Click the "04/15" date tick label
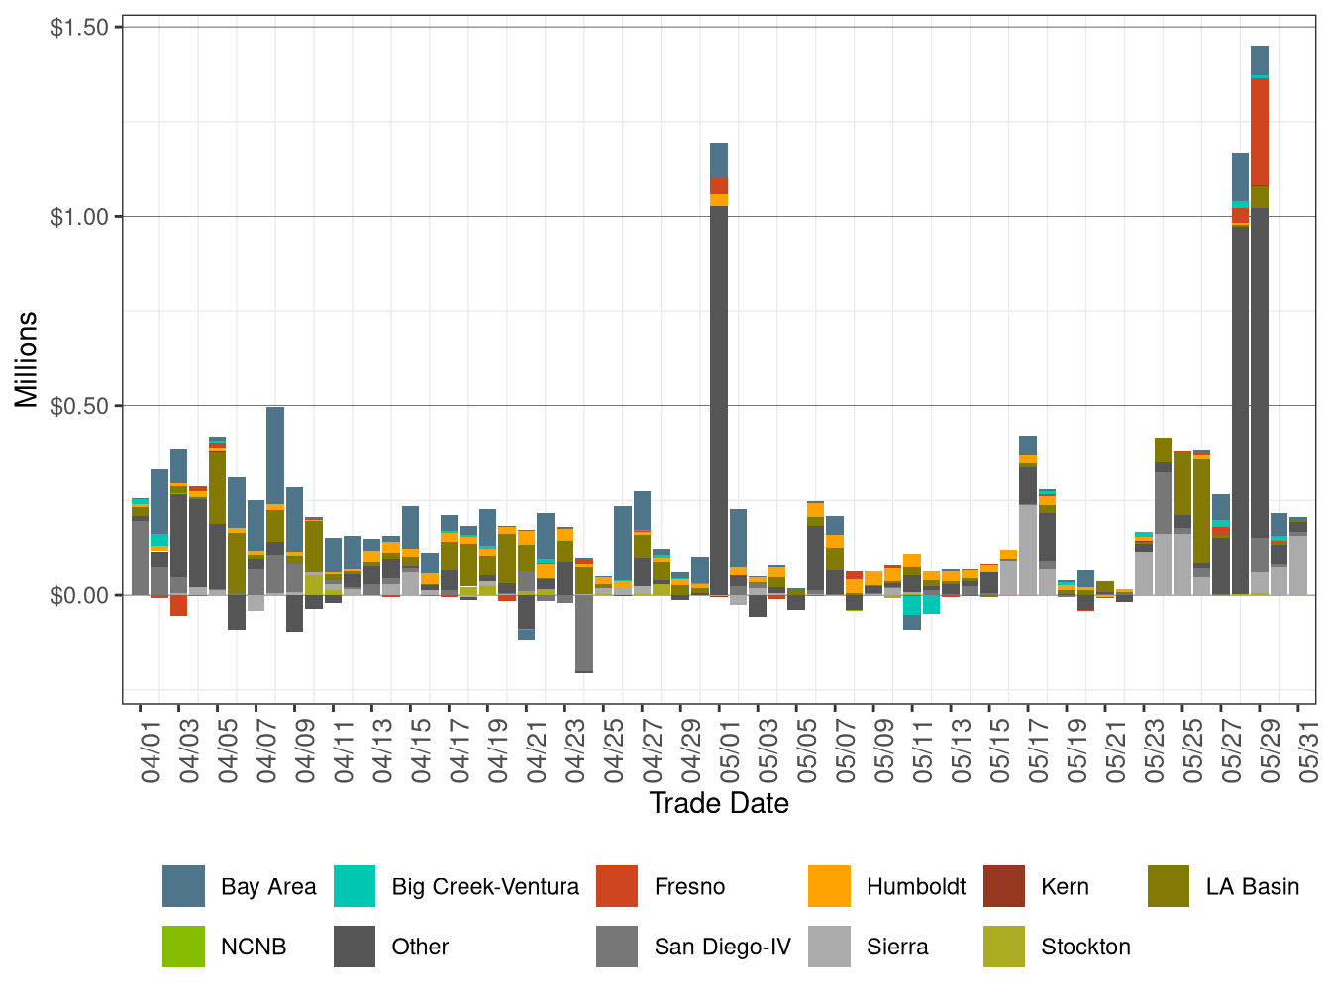 (422, 749)
